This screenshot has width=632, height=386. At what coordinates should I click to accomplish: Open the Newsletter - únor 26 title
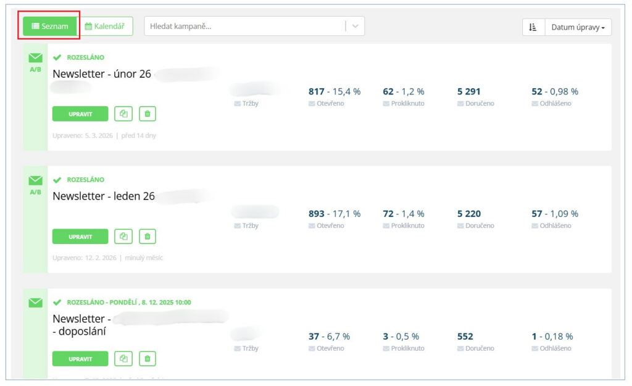pyautogui.click(x=102, y=74)
